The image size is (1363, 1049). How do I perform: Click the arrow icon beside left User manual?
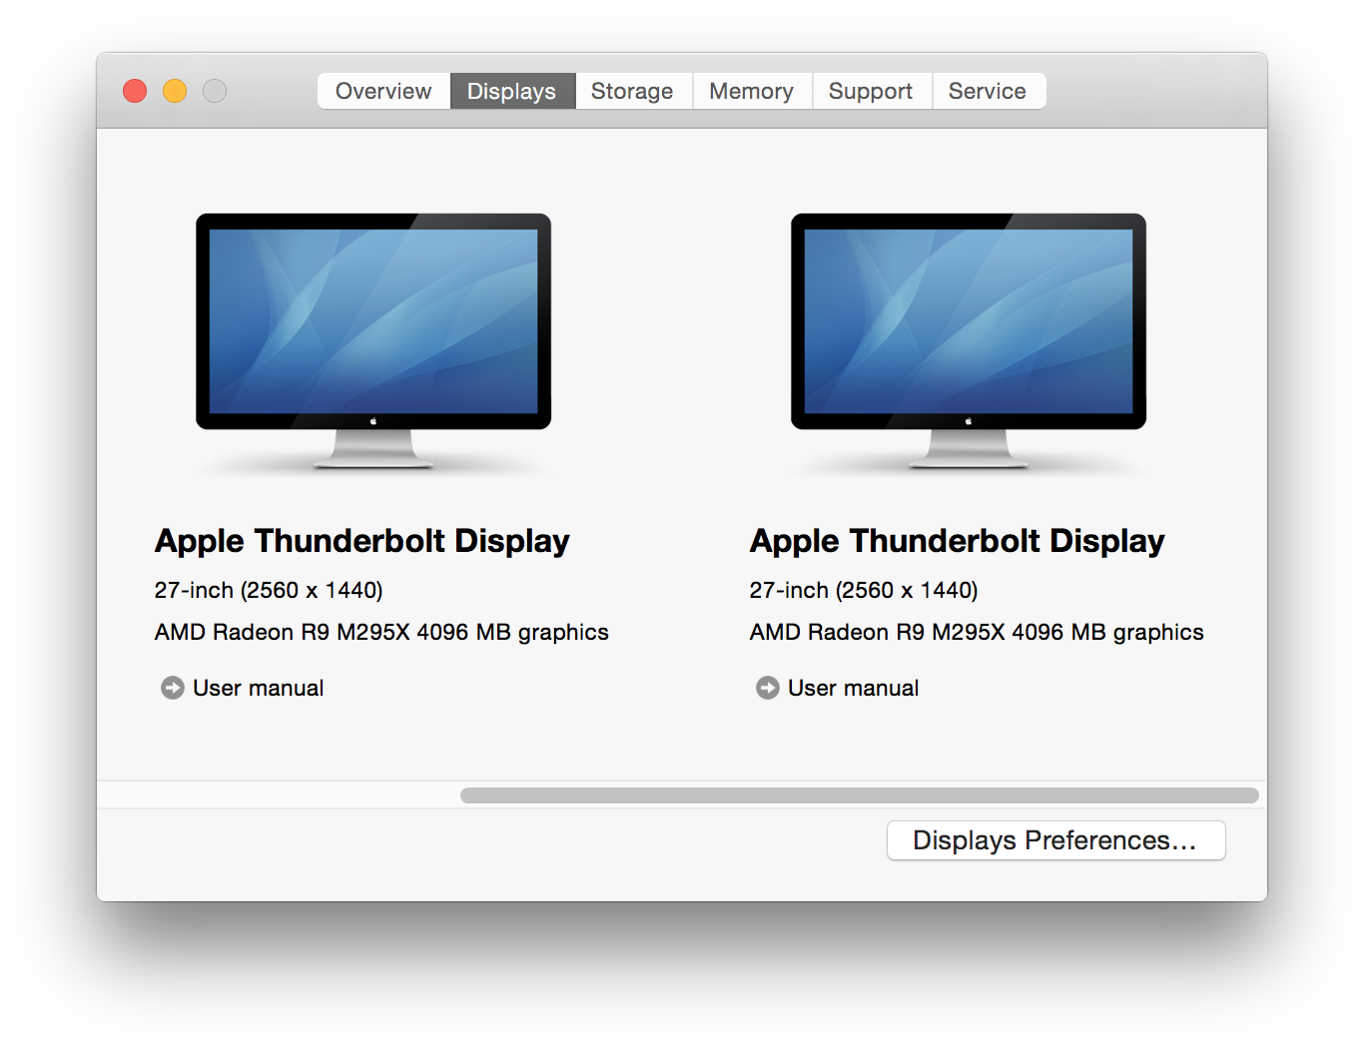[173, 688]
